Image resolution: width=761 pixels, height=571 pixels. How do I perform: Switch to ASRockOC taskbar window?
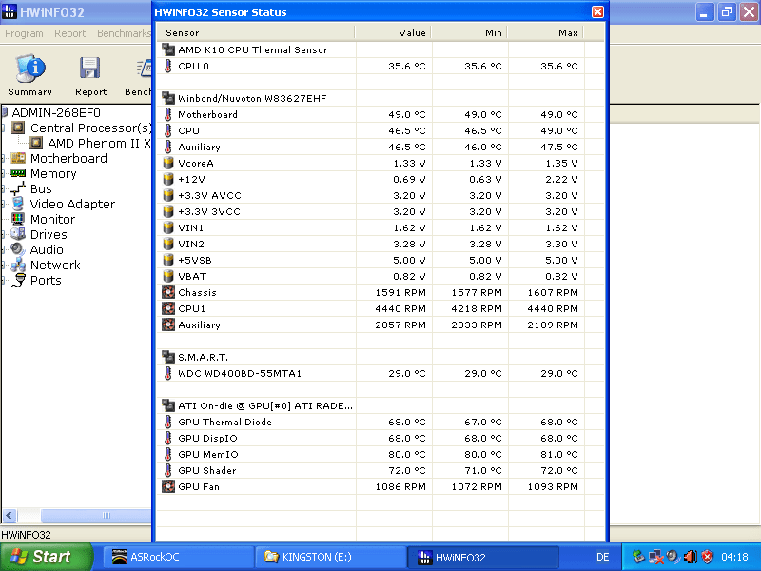coord(178,557)
